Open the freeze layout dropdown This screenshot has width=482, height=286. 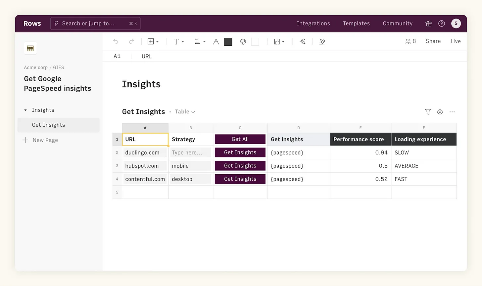(x=279, y=41)
